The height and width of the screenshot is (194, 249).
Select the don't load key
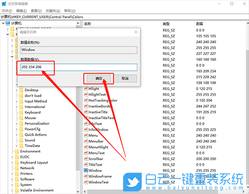[33, 96]
